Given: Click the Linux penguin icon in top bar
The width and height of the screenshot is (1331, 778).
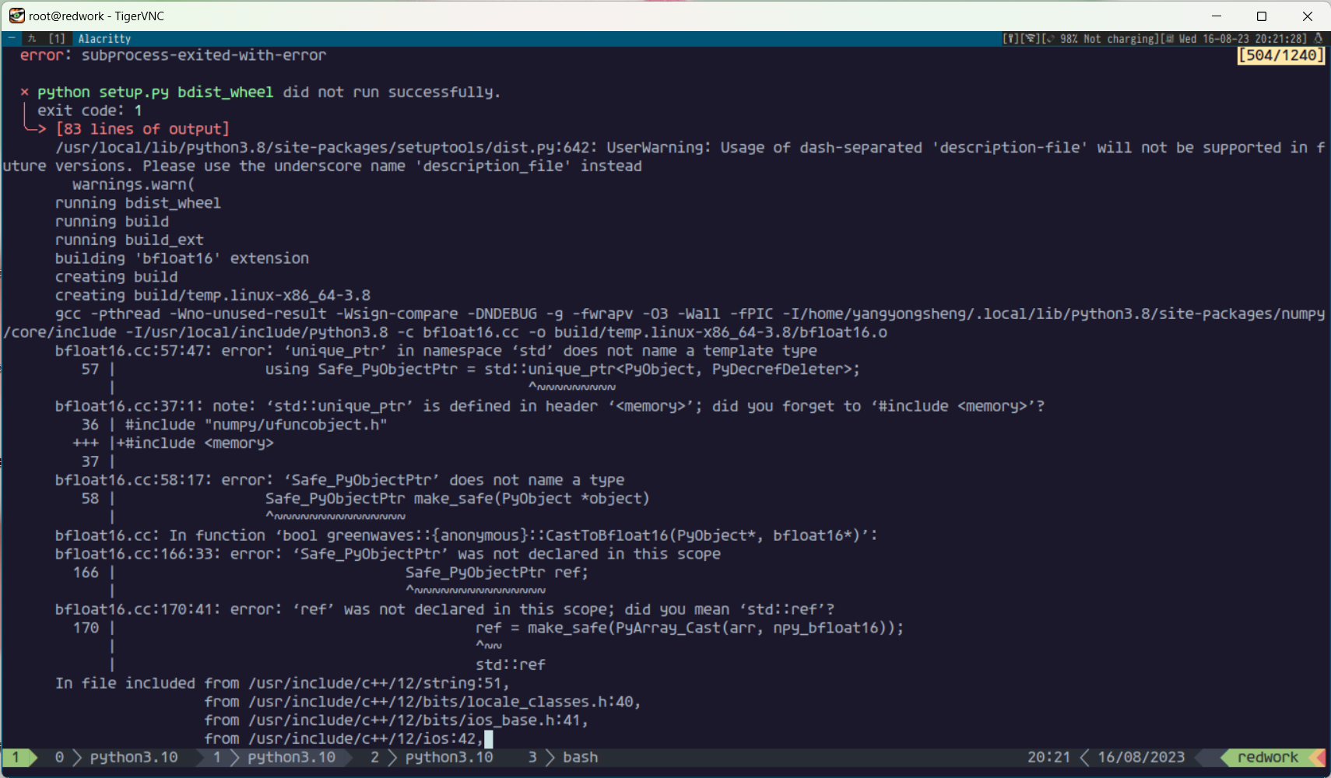Looking at the screenshot, I should point(1318,38).
